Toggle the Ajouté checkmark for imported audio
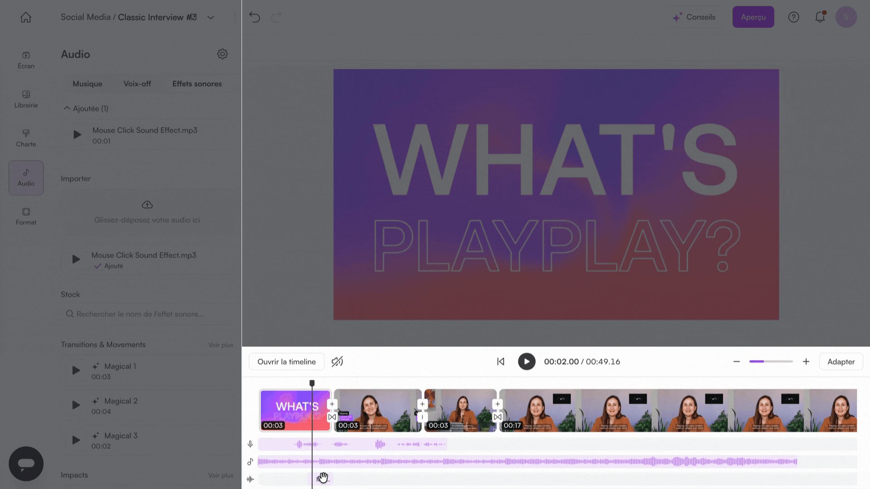The image size is (870, 489). click(97, 266)
